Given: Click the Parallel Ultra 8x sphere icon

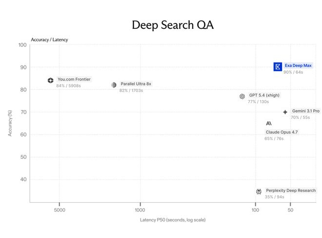Looking at the screenshot, I should (x=114, y=85).
